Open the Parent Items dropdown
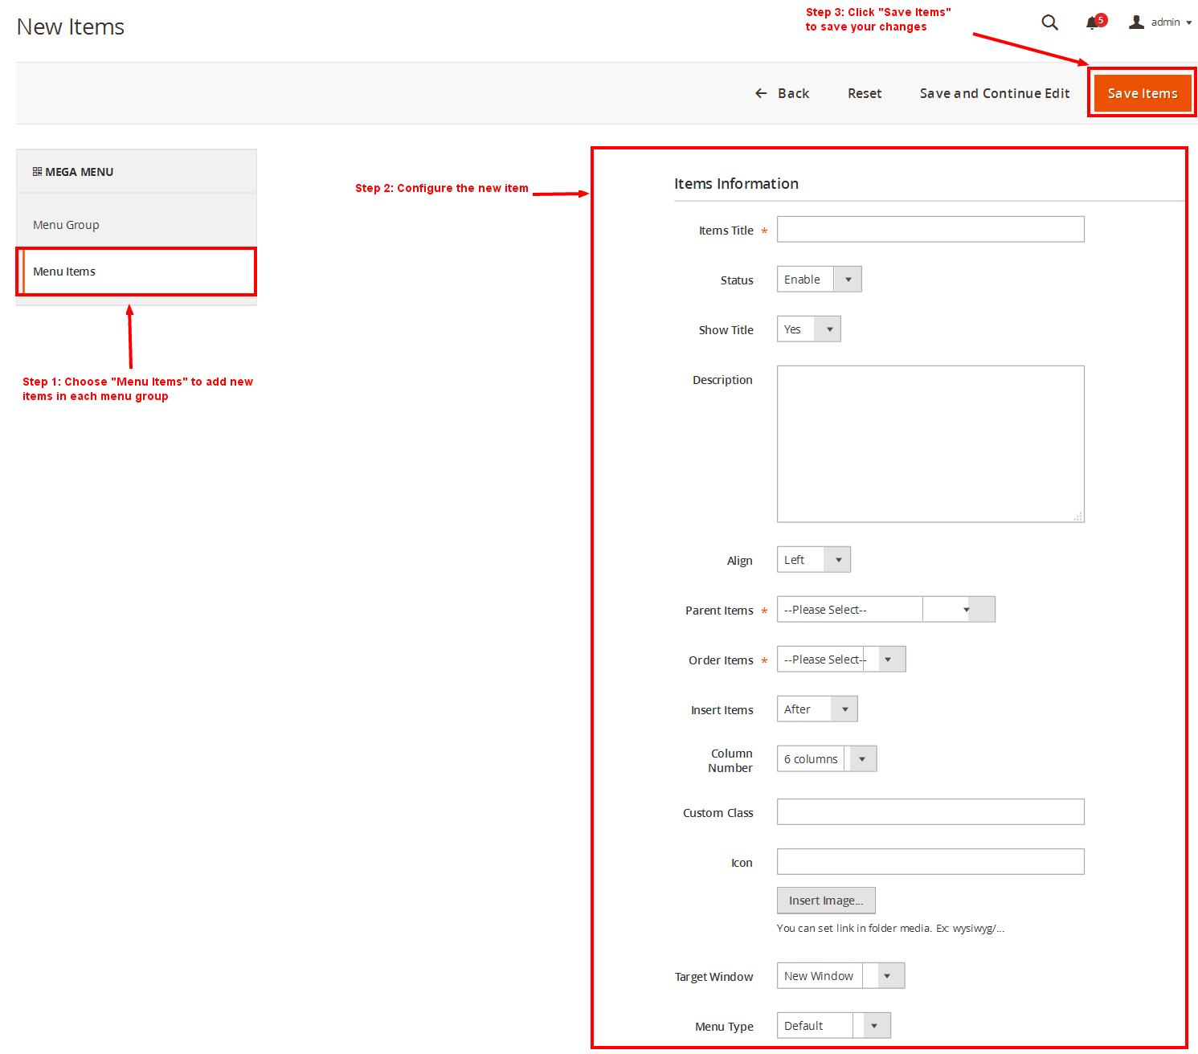The image size is (1198, 1054). [885, 610]
